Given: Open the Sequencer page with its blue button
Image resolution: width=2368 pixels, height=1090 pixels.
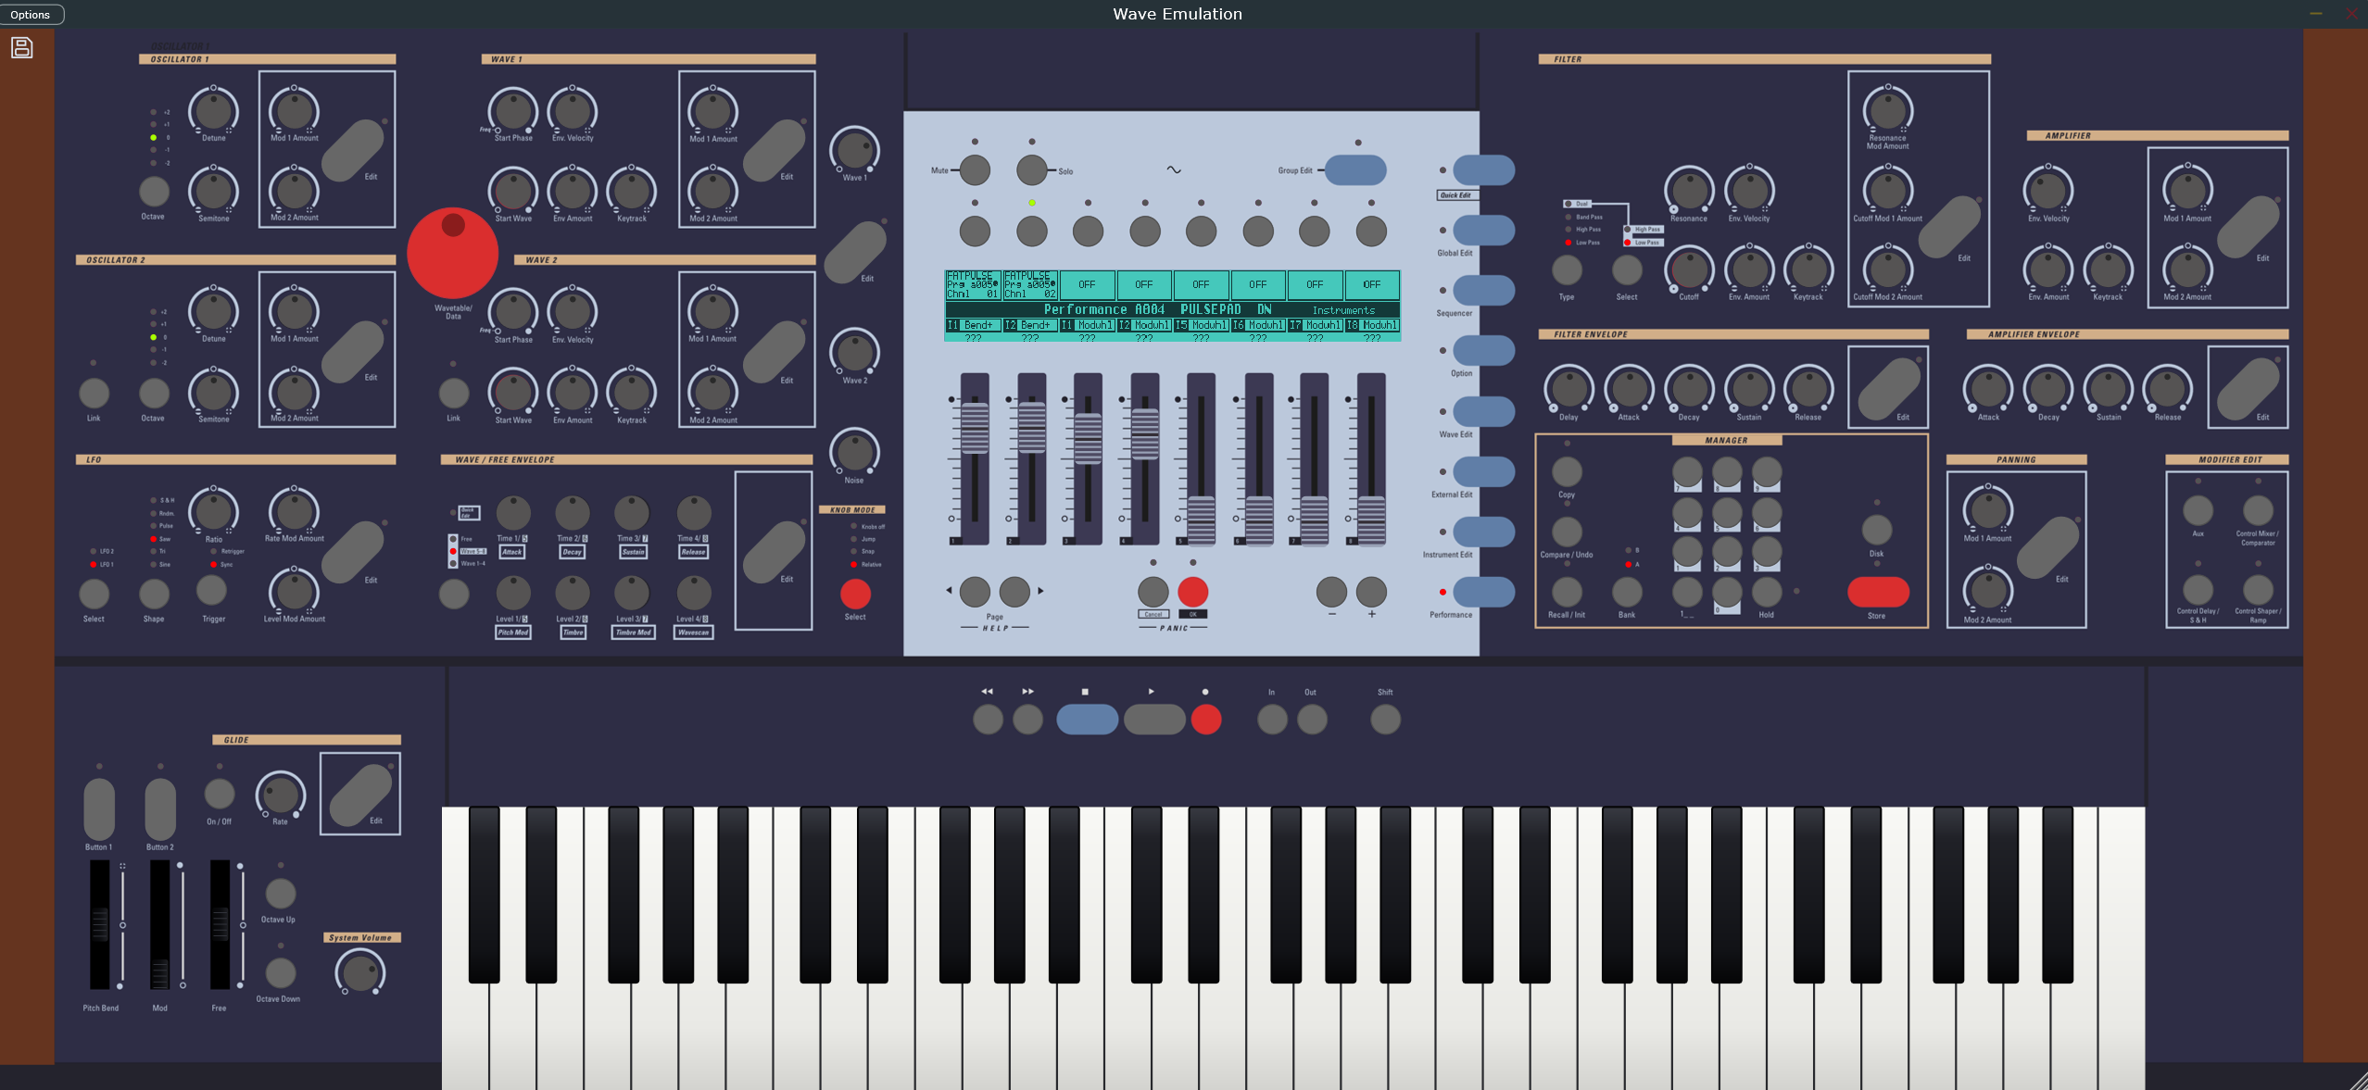Looking at the screenshot, I should coord(1484,290).
